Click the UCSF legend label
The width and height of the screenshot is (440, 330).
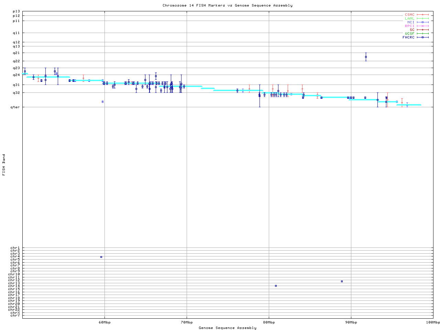pyautogui.click(x=409, y=33)
